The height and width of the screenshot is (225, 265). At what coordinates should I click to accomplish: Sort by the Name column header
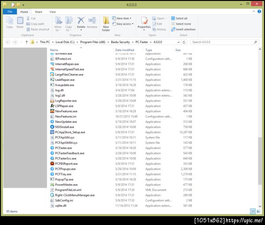tap(54, 50)
